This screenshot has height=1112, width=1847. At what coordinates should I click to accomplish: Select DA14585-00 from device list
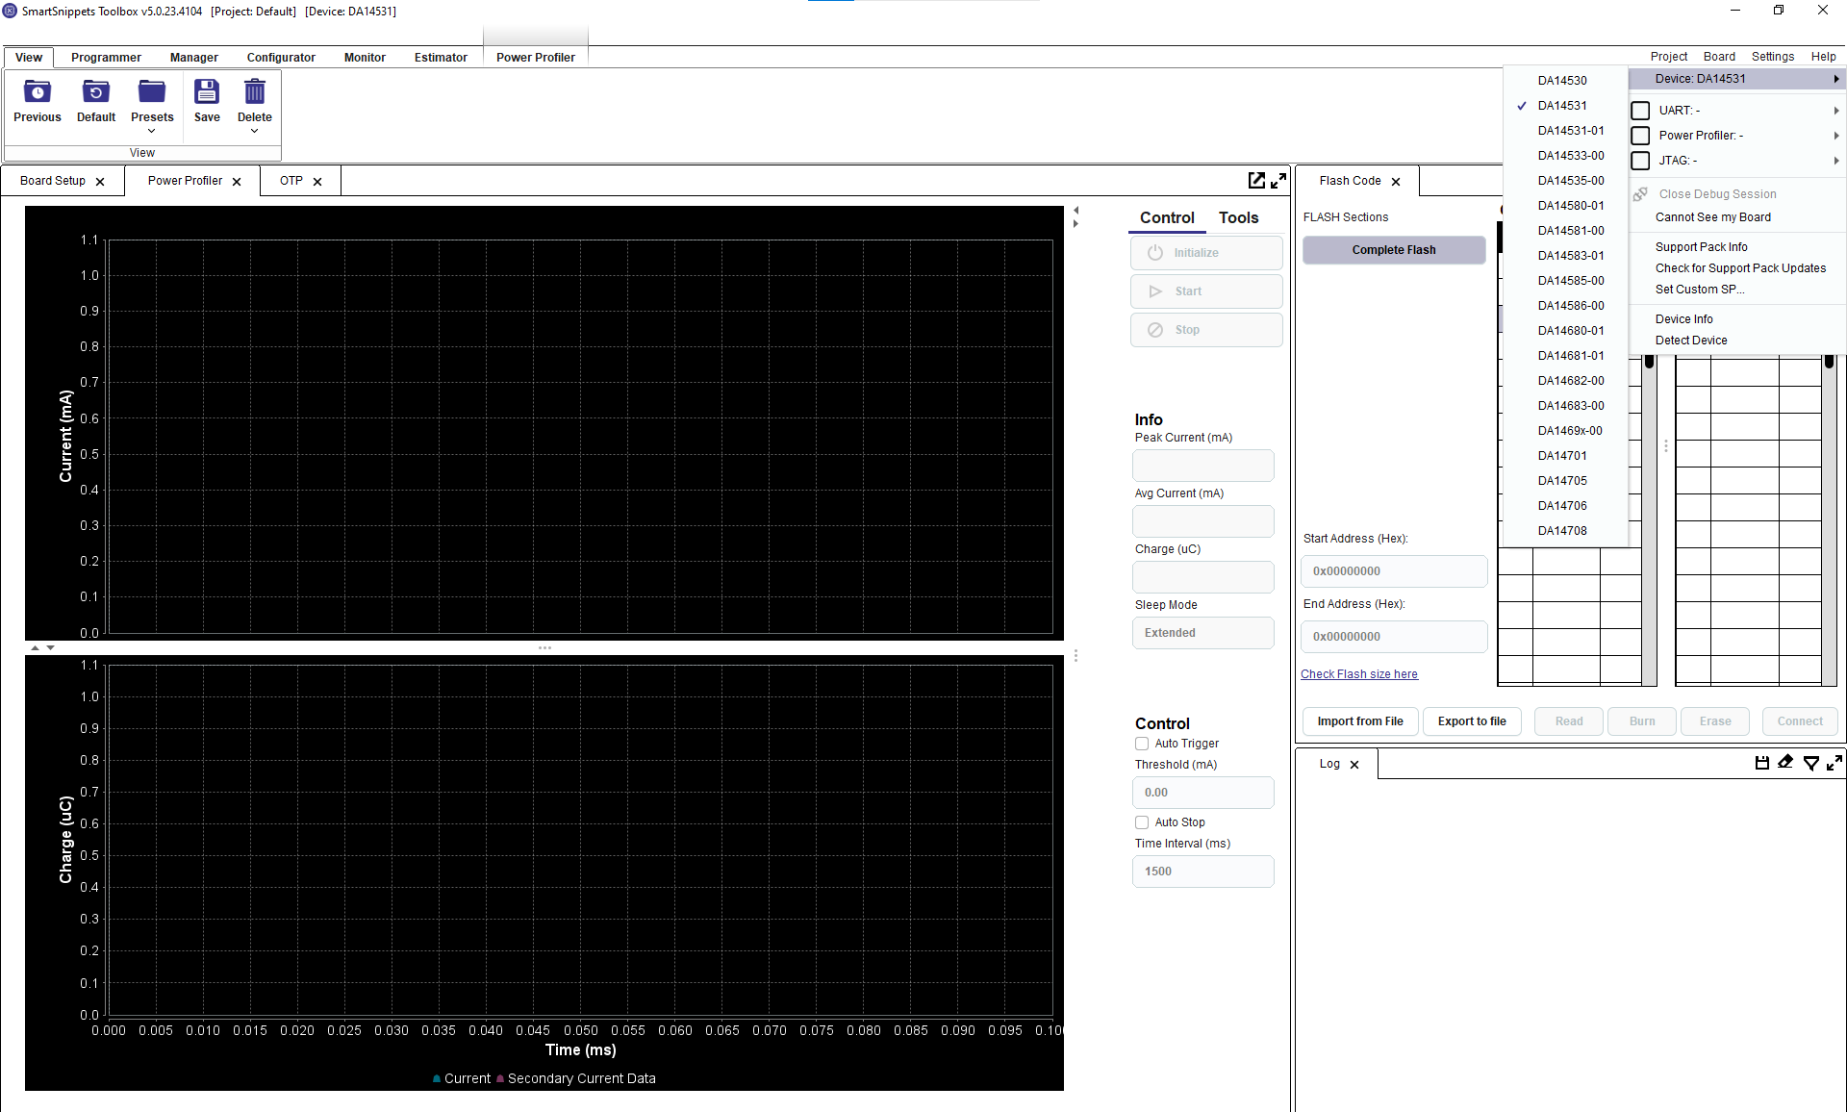click(1566, 281)
